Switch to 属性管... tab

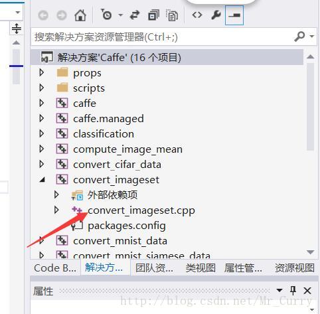pyautogui.click(x=243, y=268)
